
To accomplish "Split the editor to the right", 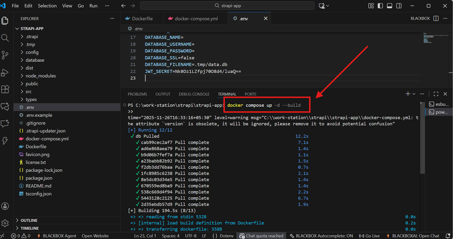I will 436,19.
